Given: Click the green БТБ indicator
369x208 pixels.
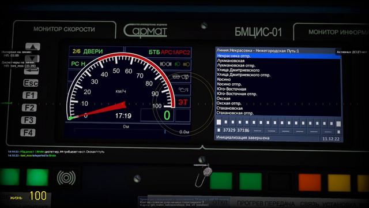Looking at the screenshot, I should pos(154,52).
